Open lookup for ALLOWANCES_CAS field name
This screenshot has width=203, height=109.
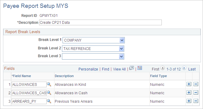[49, 93]
